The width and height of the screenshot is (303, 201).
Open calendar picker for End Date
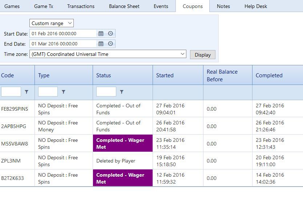click(101, 44)
